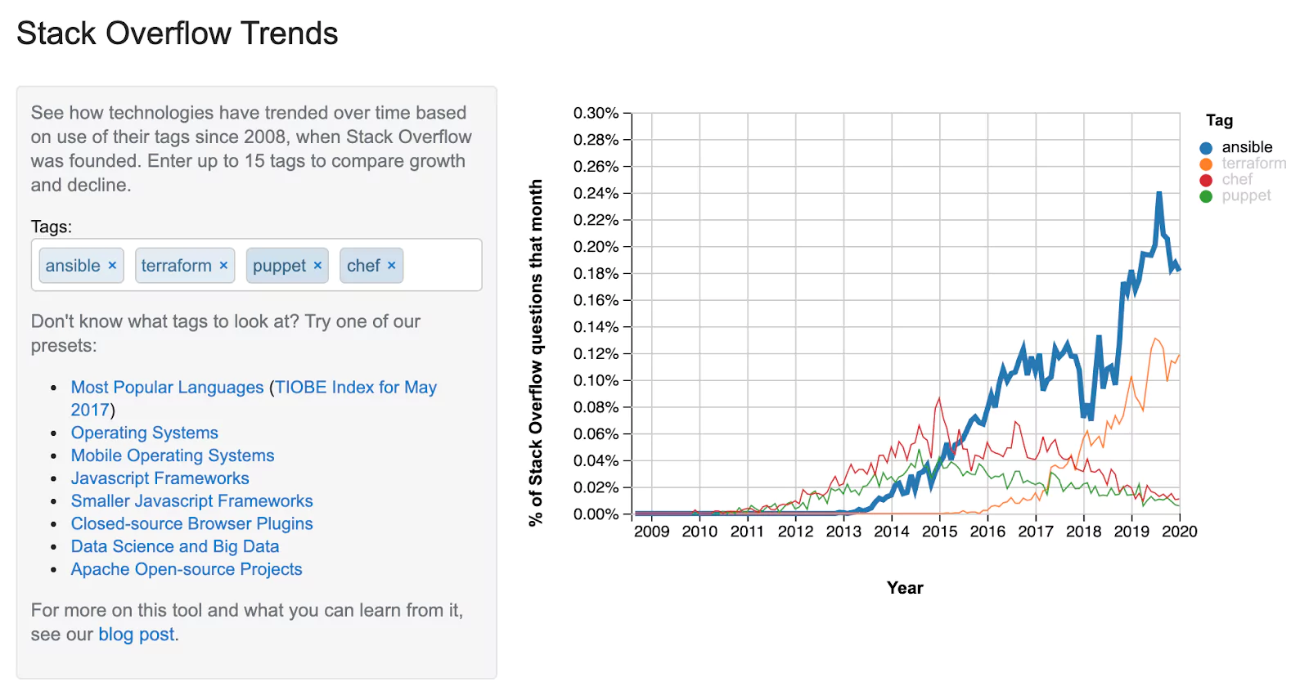Open the Mobile Operating Systems preset
Image resolution: width=1309 pixels, height=682 pixels.
173,455
